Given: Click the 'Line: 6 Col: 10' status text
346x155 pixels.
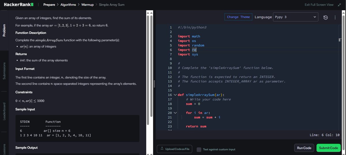Looking at the screenshot, I should pyautogui.click(x=324, y=135).
